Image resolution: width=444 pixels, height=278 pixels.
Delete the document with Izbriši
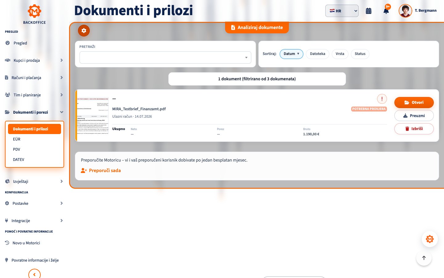[x=414, y=129]
